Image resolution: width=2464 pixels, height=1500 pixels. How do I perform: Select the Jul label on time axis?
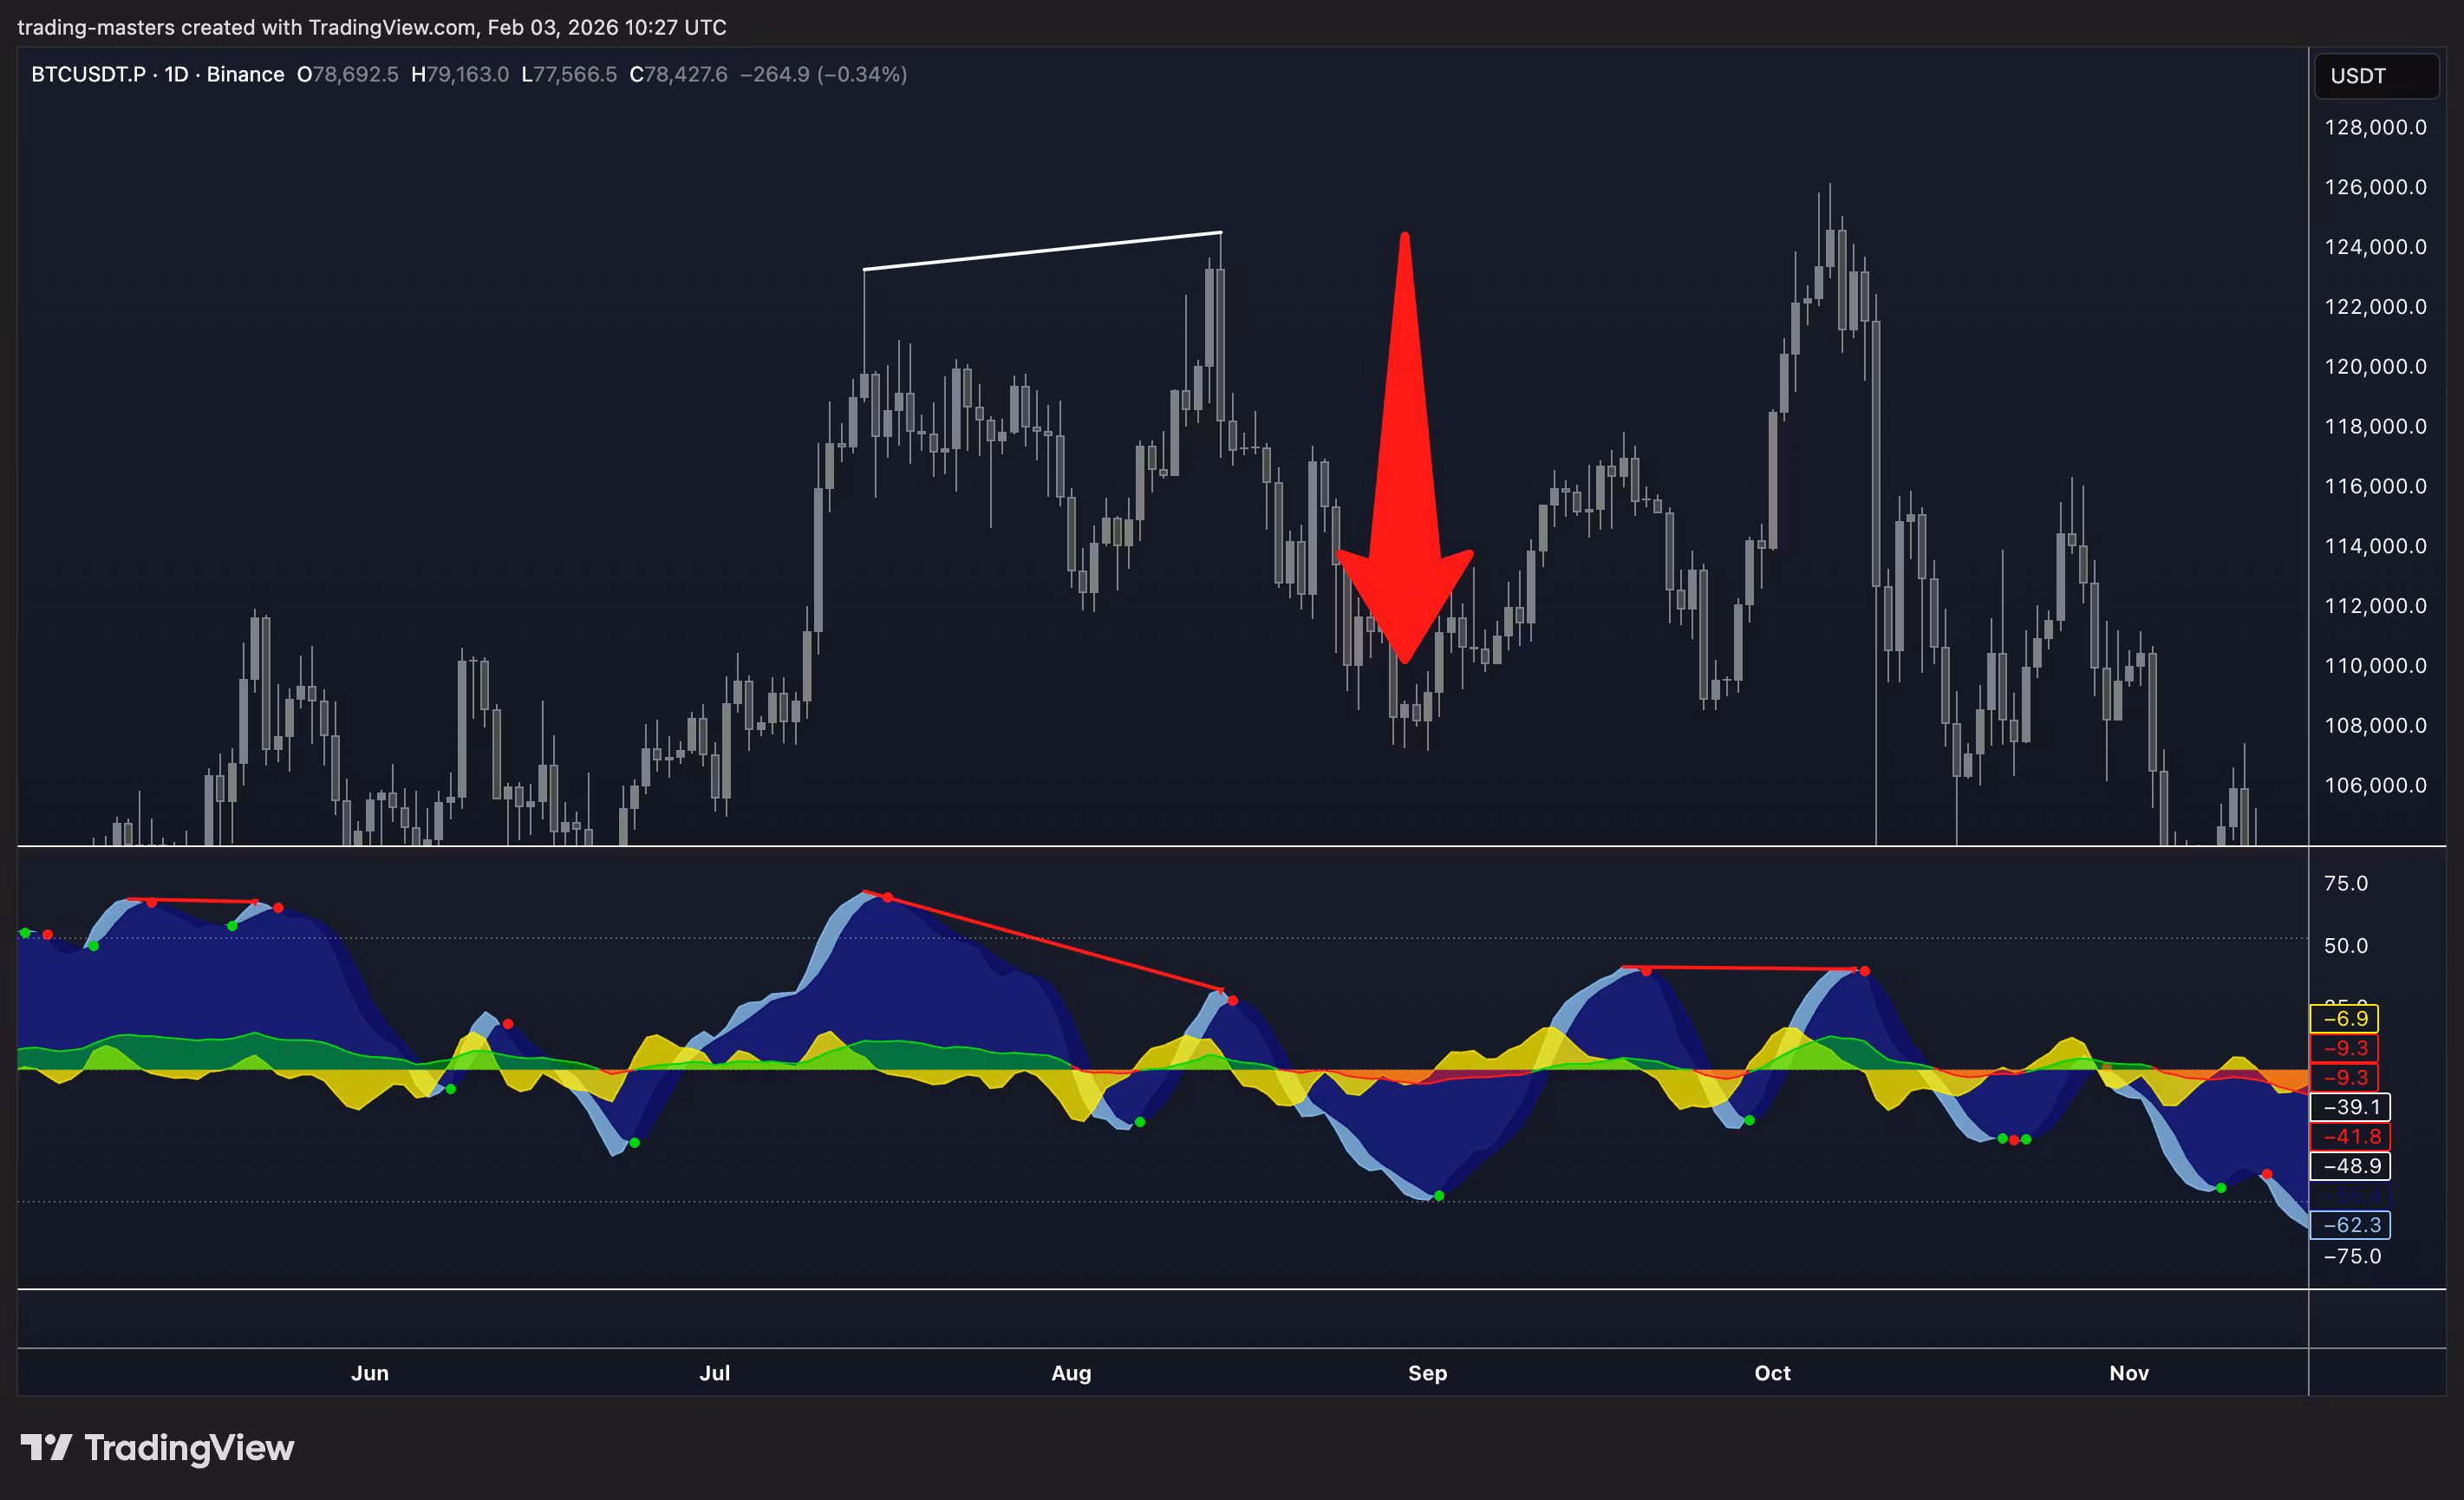click(x=714, y=1373)
